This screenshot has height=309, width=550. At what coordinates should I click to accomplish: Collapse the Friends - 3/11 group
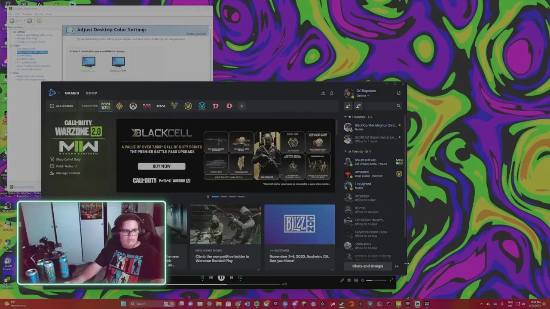[x=345, y=151]
